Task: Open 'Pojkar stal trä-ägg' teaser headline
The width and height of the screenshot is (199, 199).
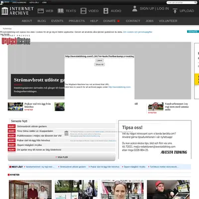Action: 38,105
